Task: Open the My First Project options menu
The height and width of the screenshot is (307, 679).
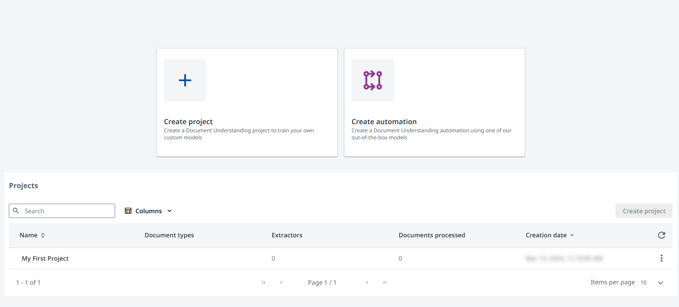Action: click(661, 258)
